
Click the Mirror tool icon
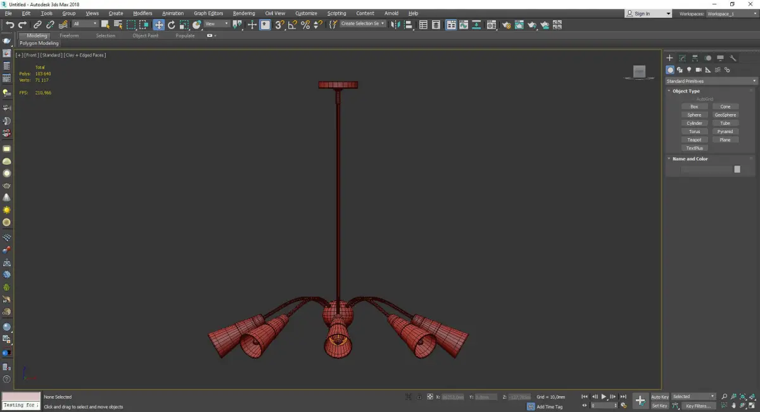(395, 25)
